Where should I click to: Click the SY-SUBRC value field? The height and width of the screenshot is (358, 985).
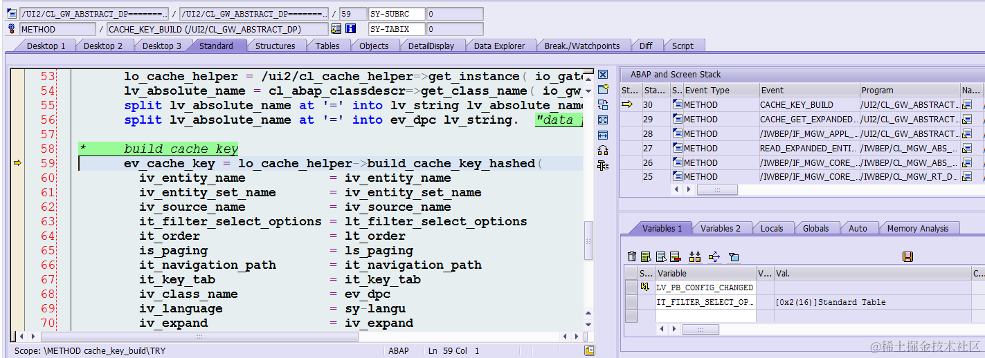click(455, 14)
